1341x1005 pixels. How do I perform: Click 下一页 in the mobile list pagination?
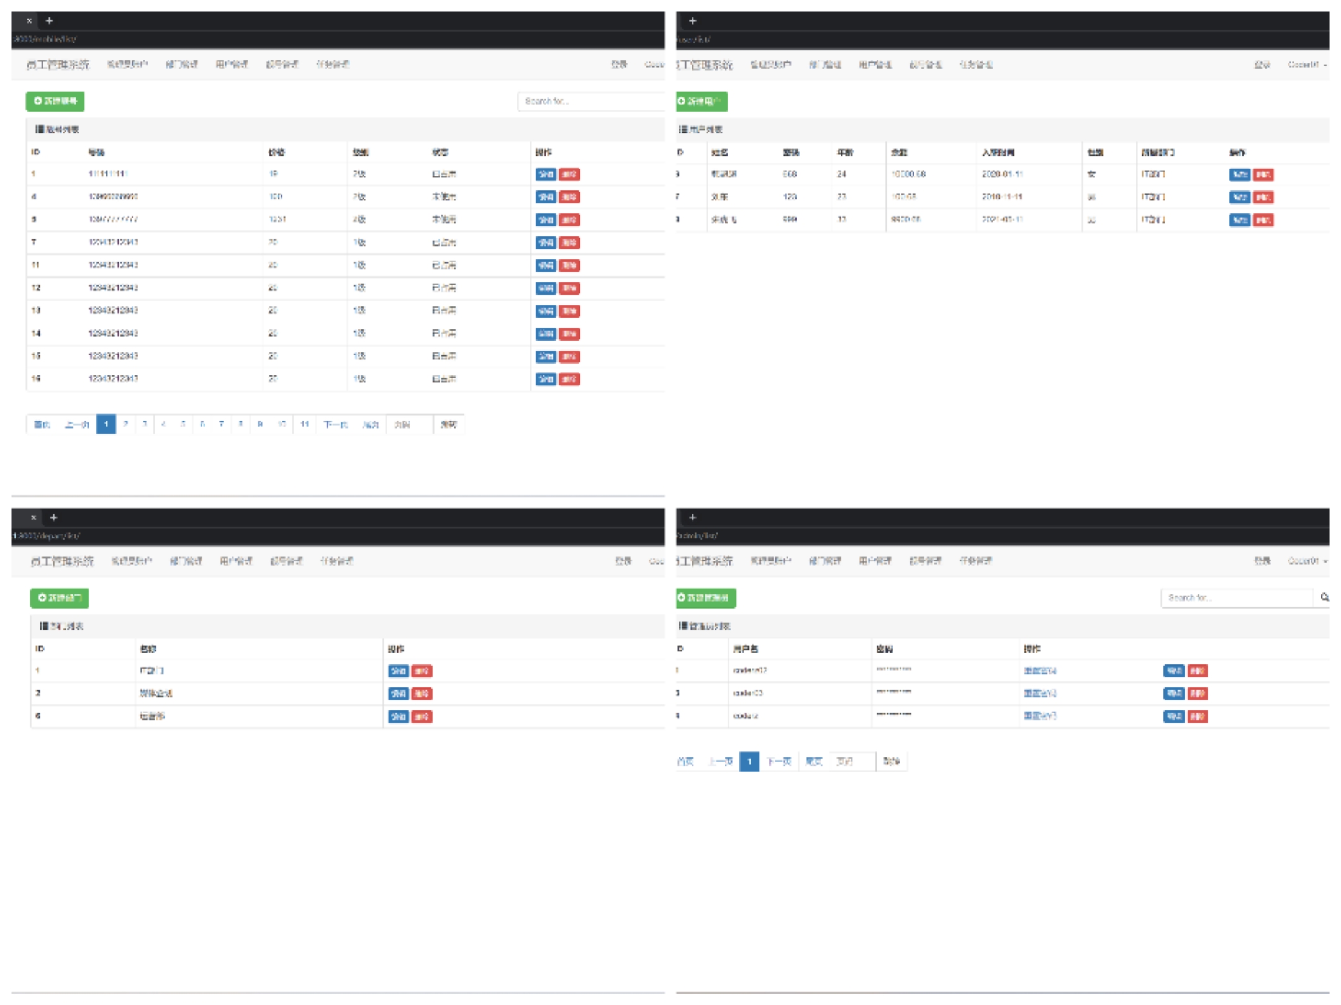(335, 424)
